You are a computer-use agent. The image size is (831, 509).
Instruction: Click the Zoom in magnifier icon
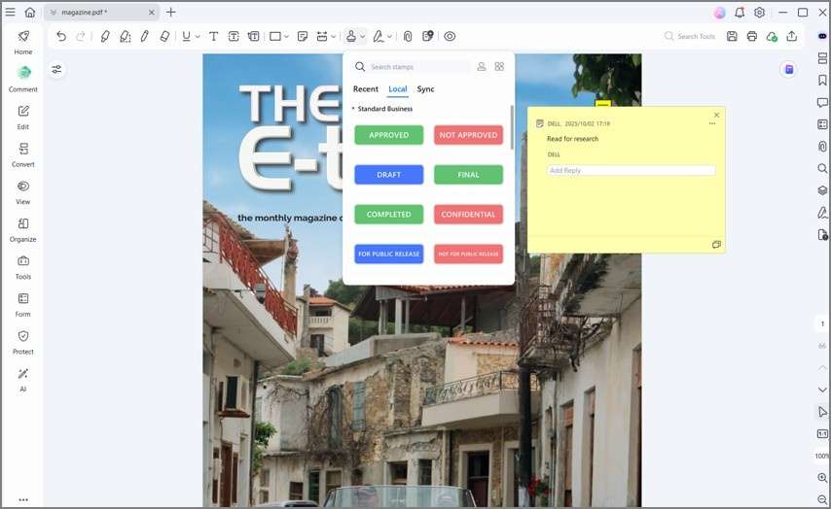point(822,477)
